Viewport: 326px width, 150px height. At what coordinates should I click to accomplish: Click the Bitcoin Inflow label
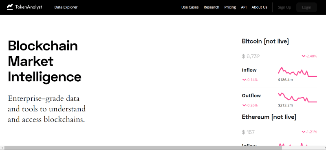[249, 70]
